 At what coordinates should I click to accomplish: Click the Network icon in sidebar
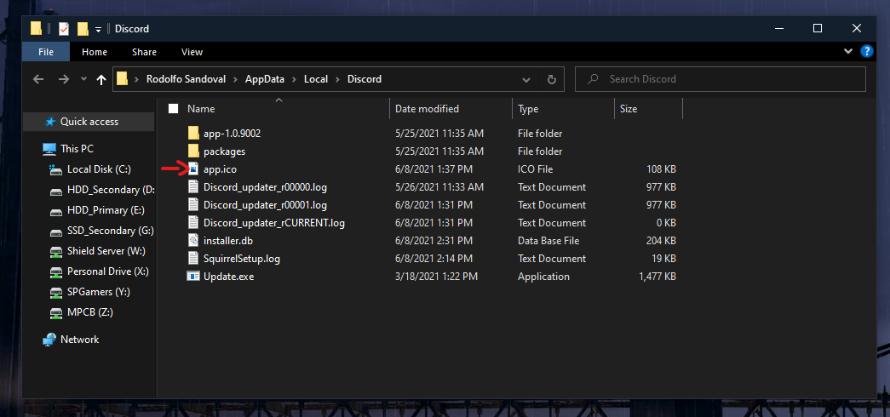tap(50, 340)
